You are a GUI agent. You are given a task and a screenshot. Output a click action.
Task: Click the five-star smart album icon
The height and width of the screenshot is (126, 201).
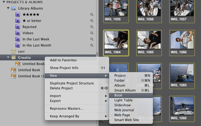click(18, 14)
